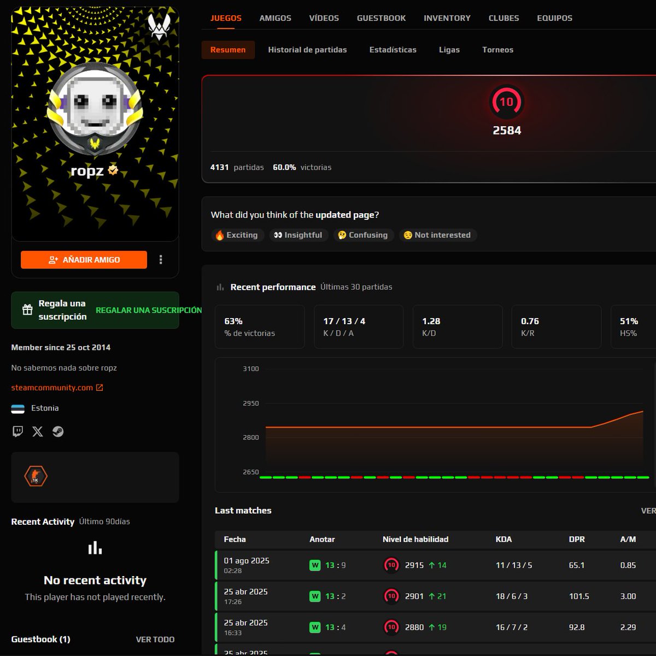The image size is (656, 656).
Task: Click the 2584 Elo rating number
Action: coord(507,131)
